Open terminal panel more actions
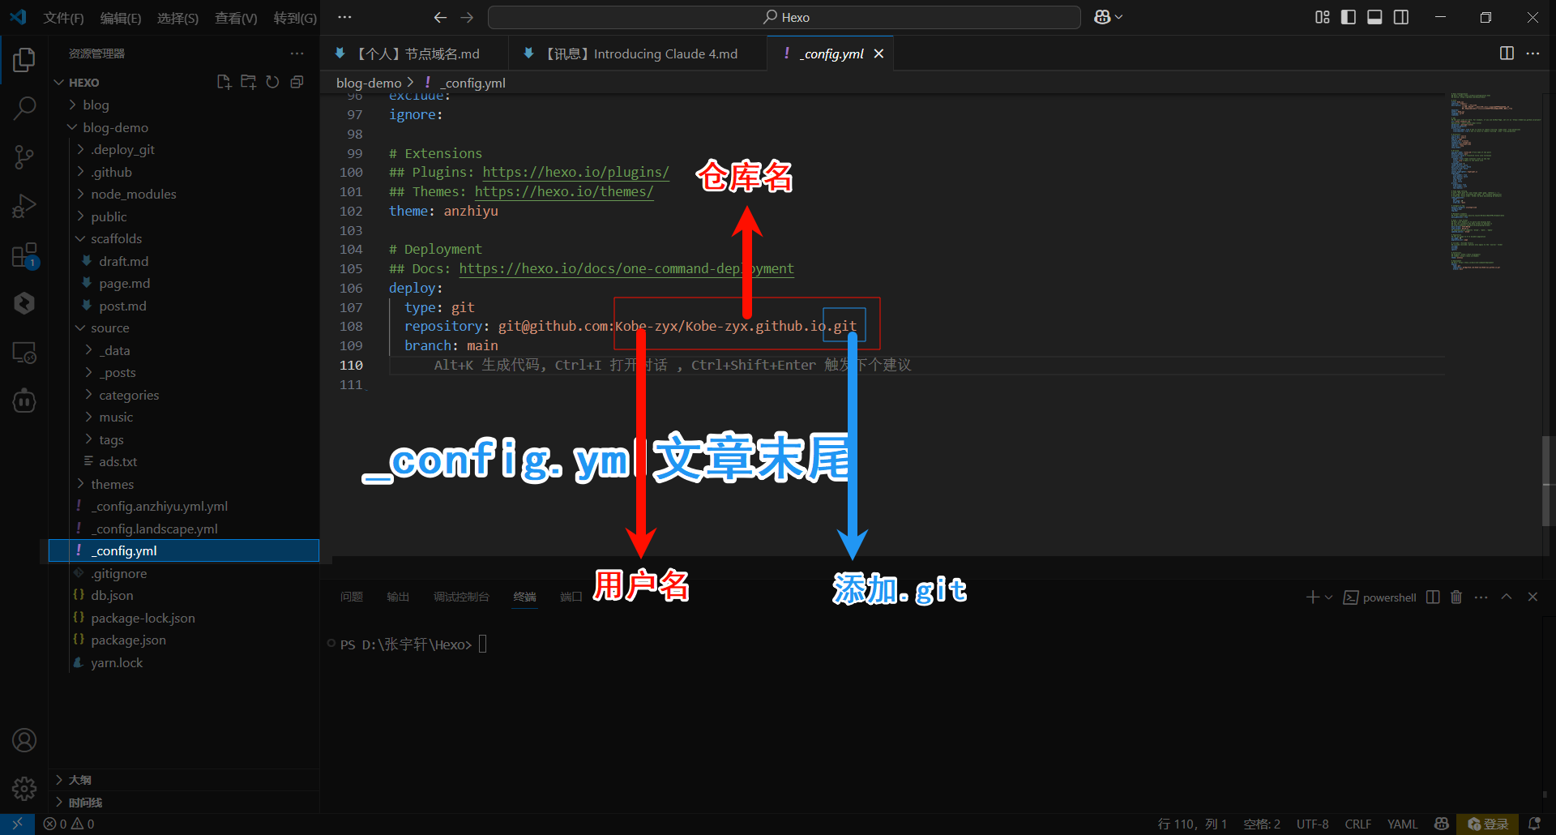This screenshot has height=835, width=1556. pyautogui.click(x=1481, y=597)
